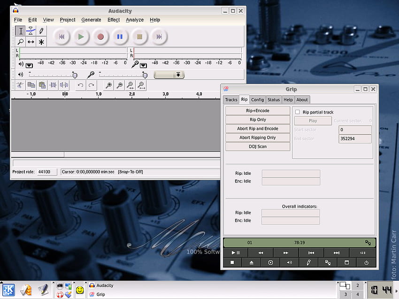Click the Redo arrow in Audacity
This screenshot has width=399, height=299.
tap(91, 85)
